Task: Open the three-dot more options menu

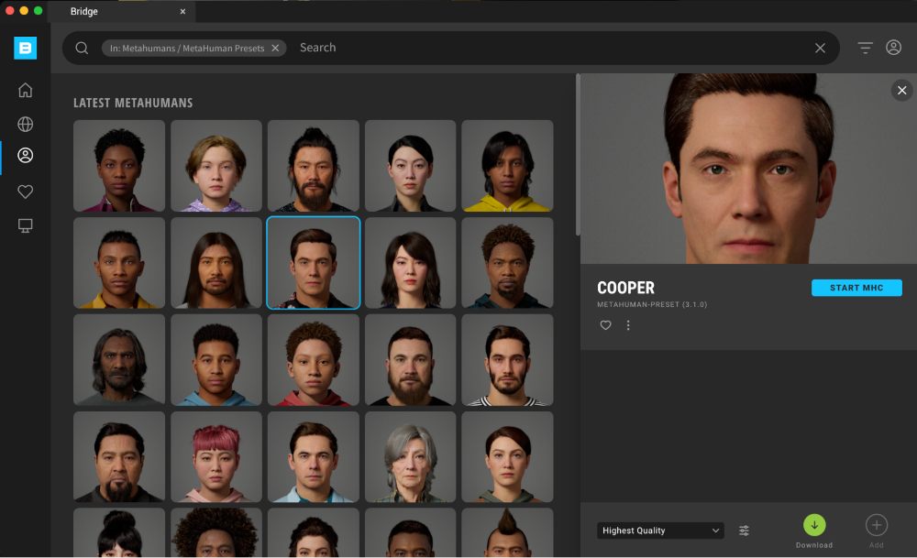Action: tap(628, 325)
